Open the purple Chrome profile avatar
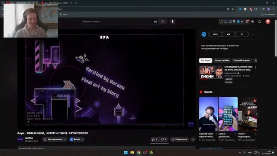Image resolution: width=277 pixels, height=156 pixels. [x=268, y=9]
